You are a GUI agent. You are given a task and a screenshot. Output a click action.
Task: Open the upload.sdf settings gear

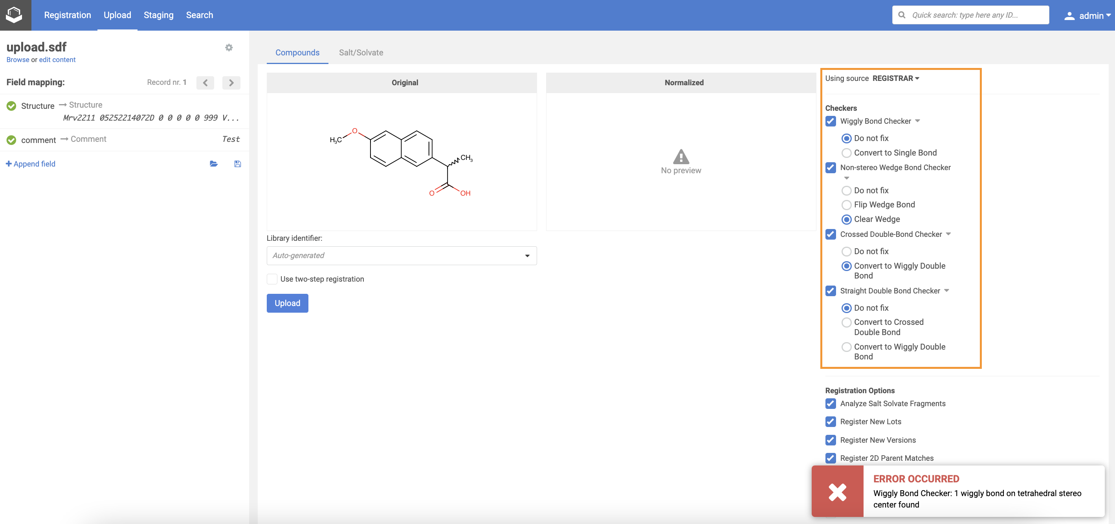[x=229, y=48]
